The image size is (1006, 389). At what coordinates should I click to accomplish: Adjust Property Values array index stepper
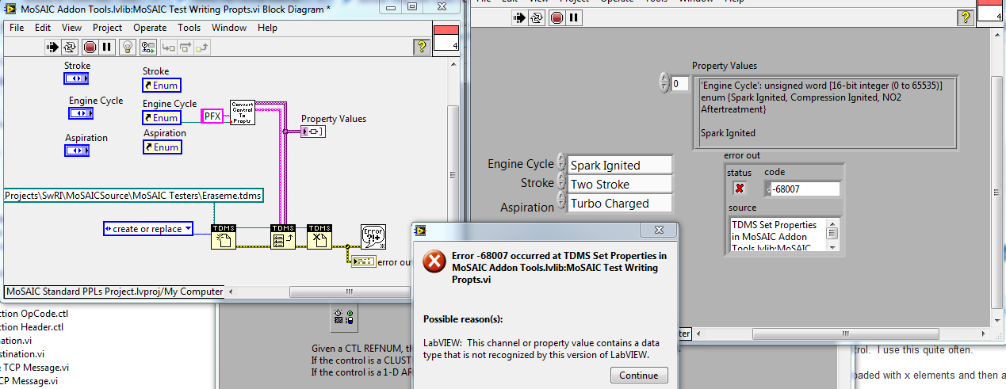pos(664,82)
